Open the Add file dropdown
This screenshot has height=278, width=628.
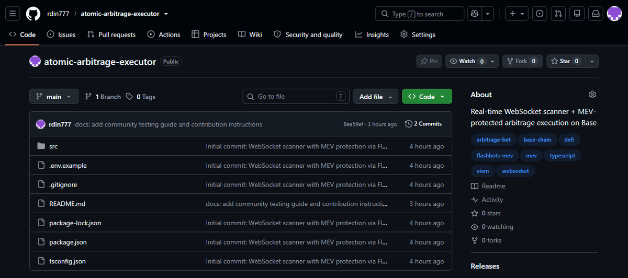tap(376, 97)
